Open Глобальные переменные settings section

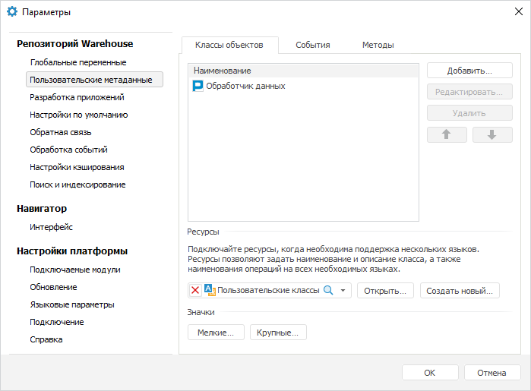[77, 62]
